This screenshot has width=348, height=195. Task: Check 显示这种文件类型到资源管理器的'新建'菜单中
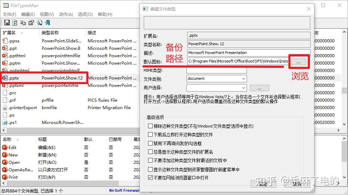[x=150, y=170]
